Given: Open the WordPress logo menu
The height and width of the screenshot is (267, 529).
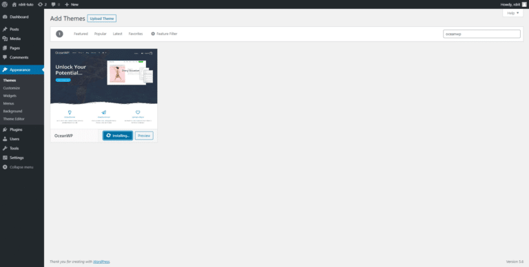Looking at the screenshot, I should [5, 4].
